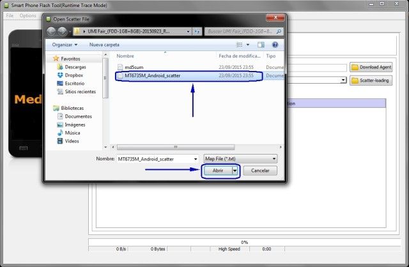The width and height of the screenshot is (409, 267).
Task: Click the horizontal scrollbar in file list
Action: point(176,148)
